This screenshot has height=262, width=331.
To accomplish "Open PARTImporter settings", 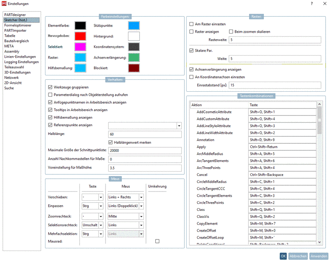I will pos(15,30).
